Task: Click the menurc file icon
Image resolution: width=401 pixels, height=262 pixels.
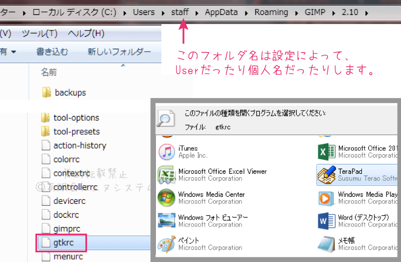Action: click(46, 256)
